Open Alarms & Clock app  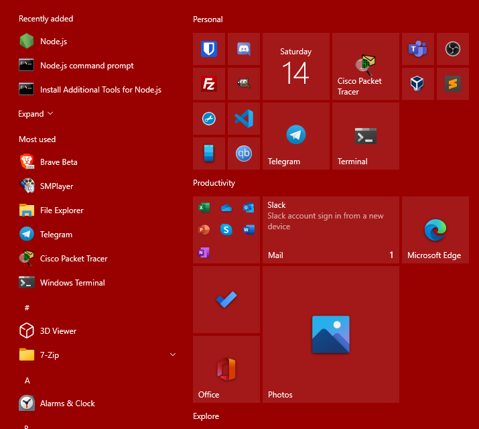point(98,404)
